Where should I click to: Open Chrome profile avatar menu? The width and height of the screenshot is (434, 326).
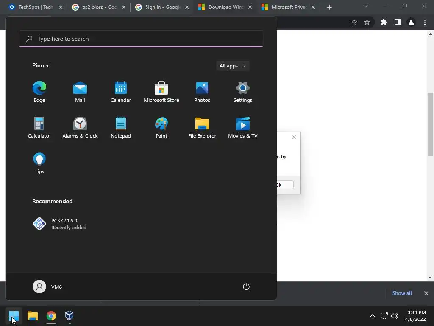click(411, 22)
